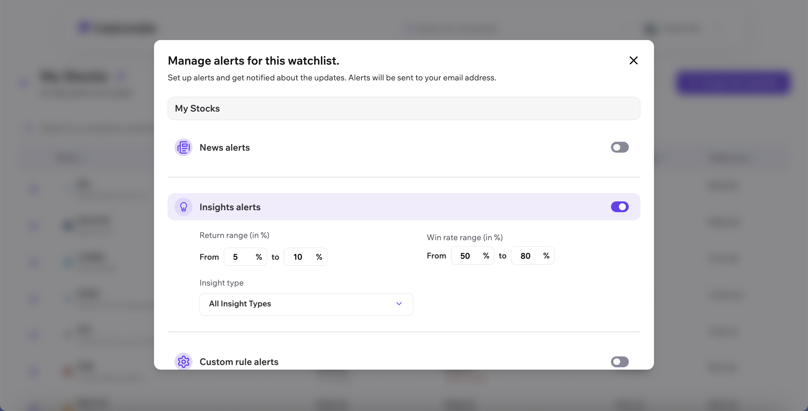Open the All Insight Types dropdown
808x411 pixels.
click(x=306, y=304)
